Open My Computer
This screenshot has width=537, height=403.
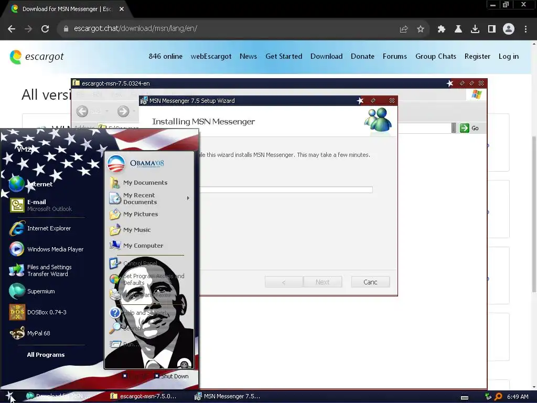pyautogui.click(x=136, y=246)
